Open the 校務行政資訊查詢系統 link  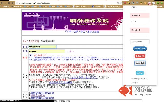61,82
